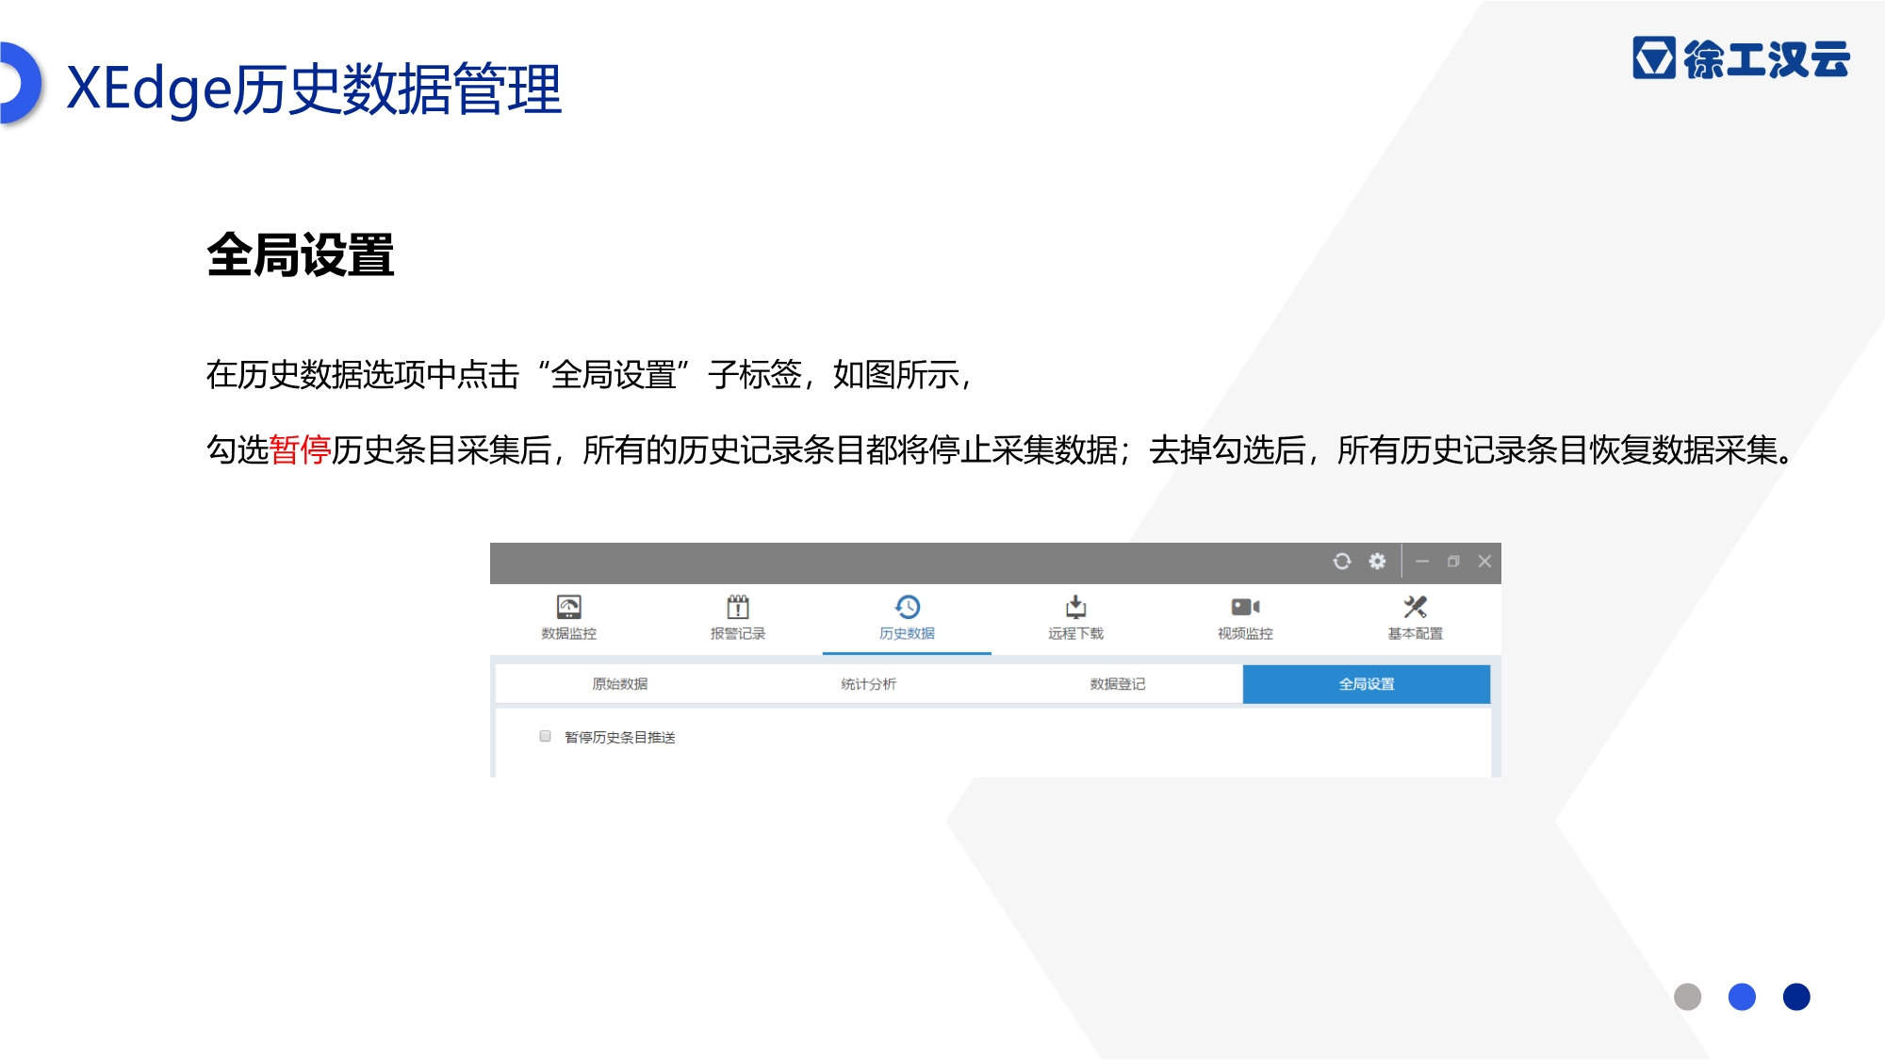Image resolution: width=1885 pixels, height=1060 pixels.
Task: Open the 视频监控 camera icon
Action: click(x=1245, y=607)
